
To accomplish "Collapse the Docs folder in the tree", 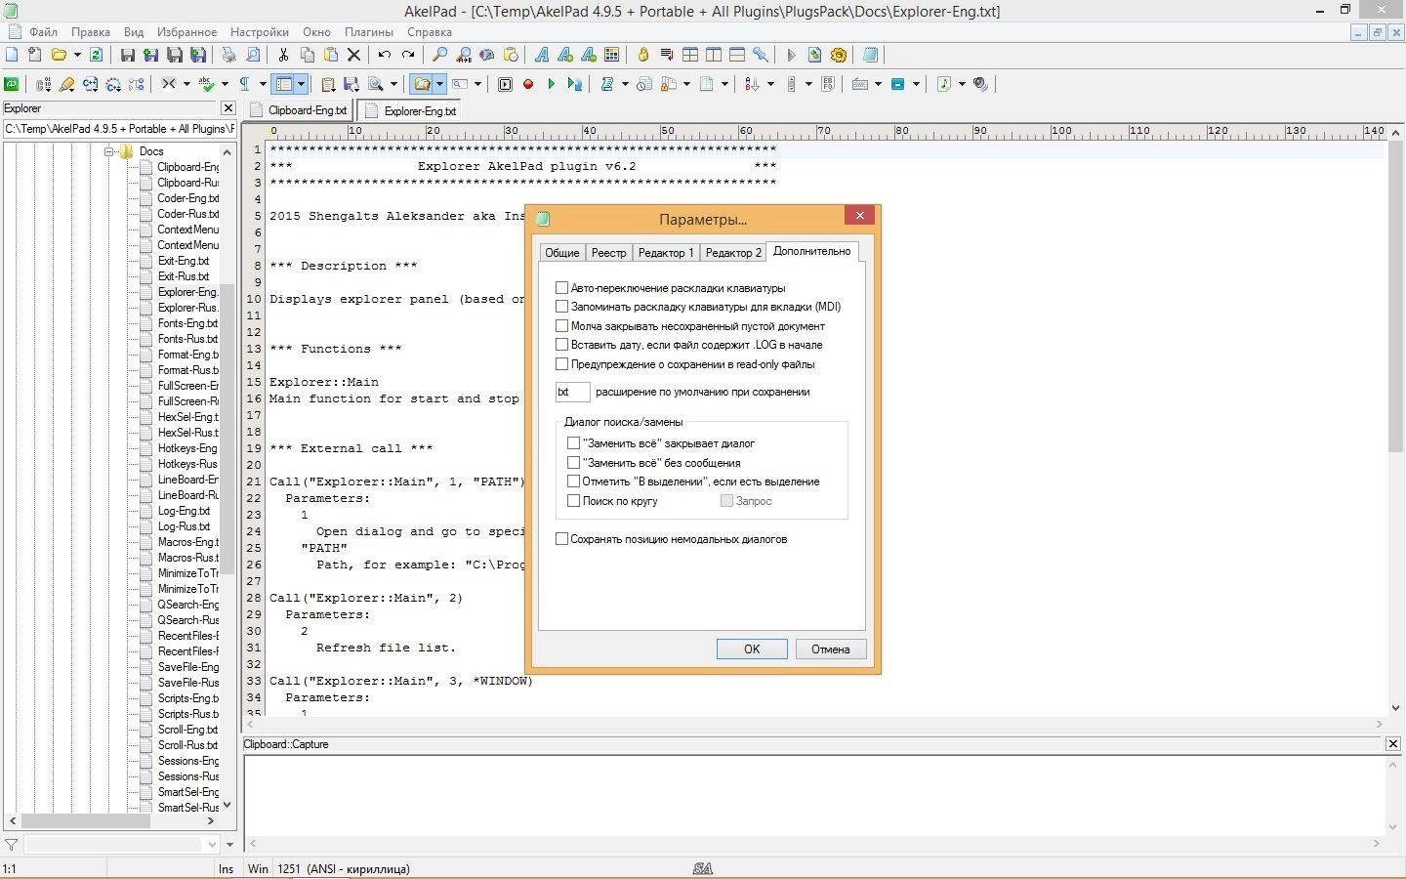I will pos(109,151).
